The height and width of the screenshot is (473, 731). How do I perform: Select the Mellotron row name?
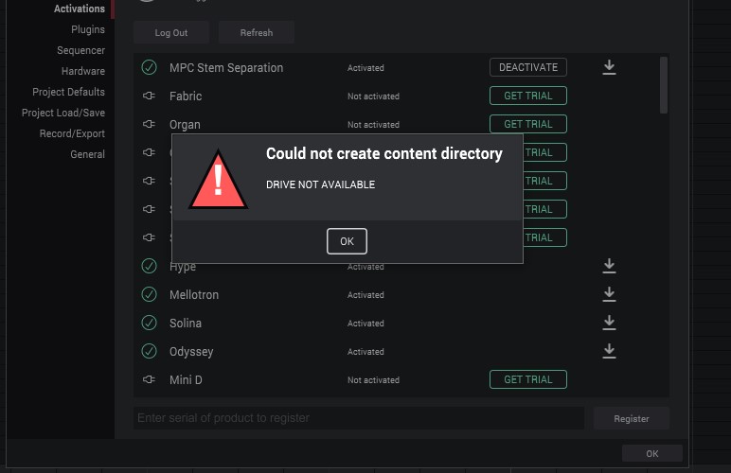pos(194,295)
